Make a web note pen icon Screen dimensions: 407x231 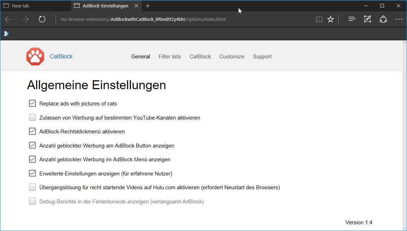[368, 19]
